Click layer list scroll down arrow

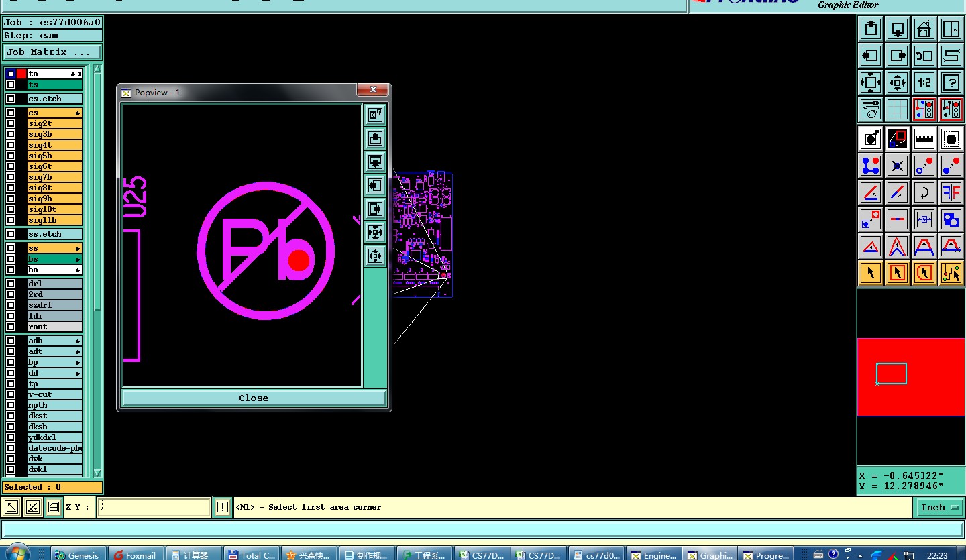97,473
